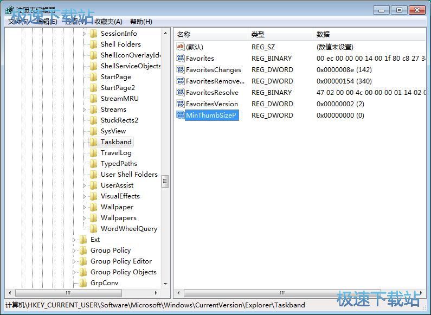This screenshot has height=315, width=431.
Task: Click the StuckRects2 folder icon
Action: coord(94,120)
